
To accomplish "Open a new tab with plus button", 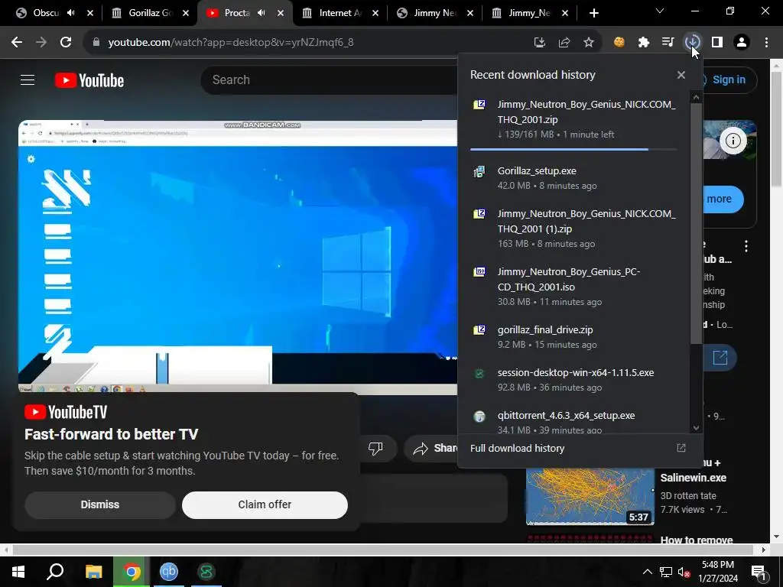I will (593, 13).
